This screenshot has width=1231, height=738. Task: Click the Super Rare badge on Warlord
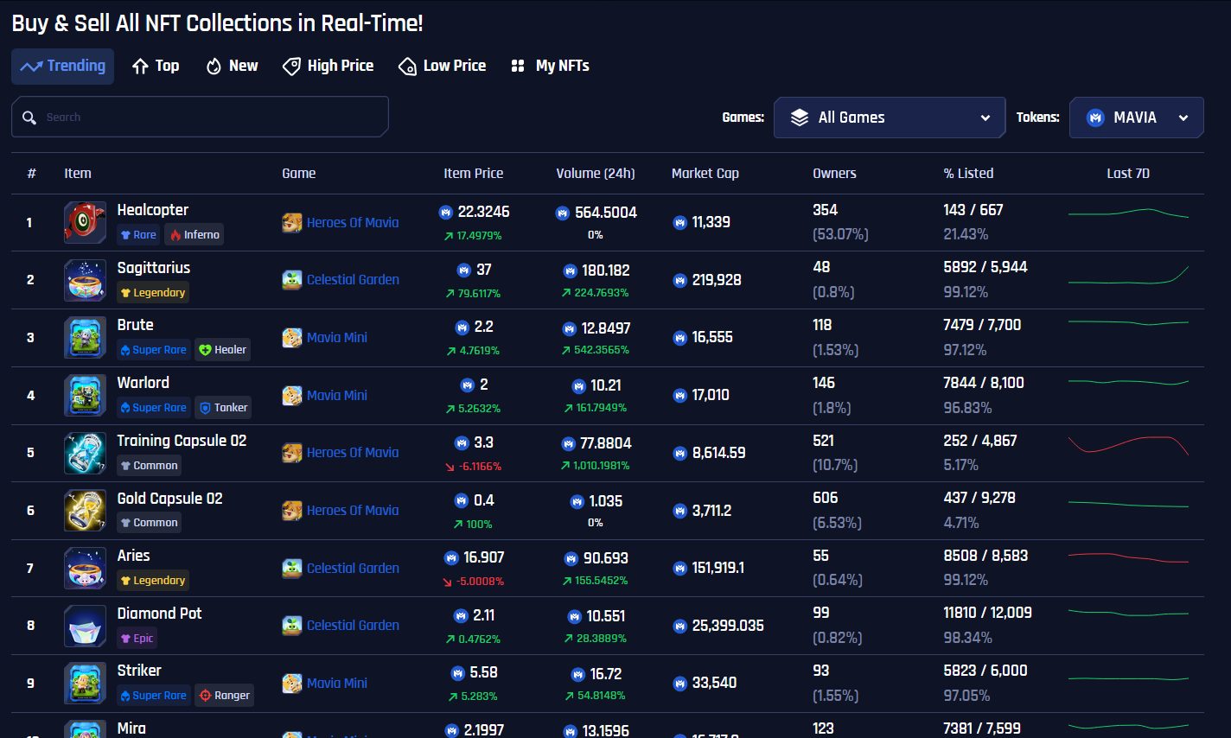click(153, 407)
